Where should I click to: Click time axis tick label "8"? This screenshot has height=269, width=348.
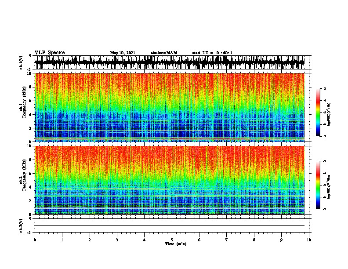[x=254, y=240]
